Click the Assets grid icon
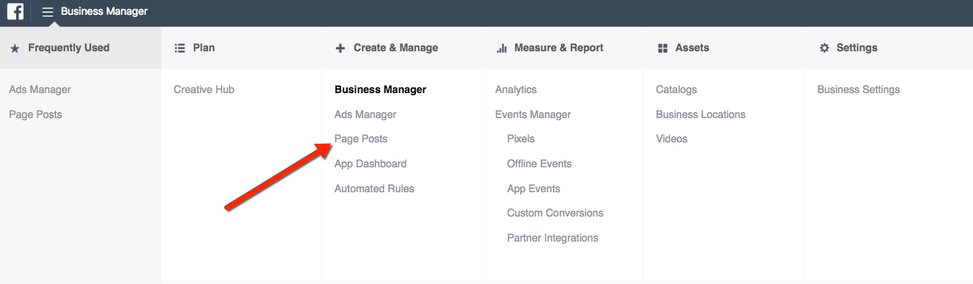 point(662,48)
